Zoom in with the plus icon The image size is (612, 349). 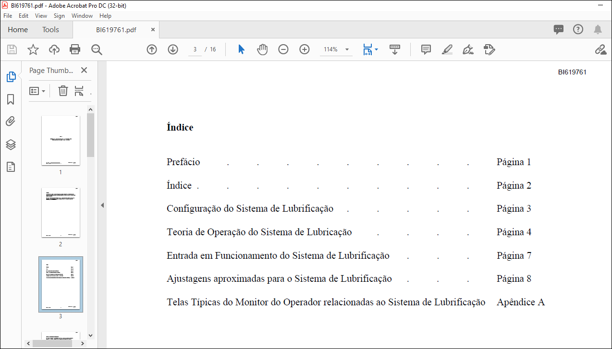305,49
